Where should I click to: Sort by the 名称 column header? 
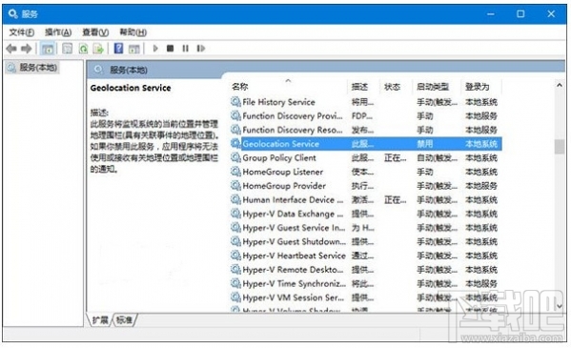[x=239, y=87]
